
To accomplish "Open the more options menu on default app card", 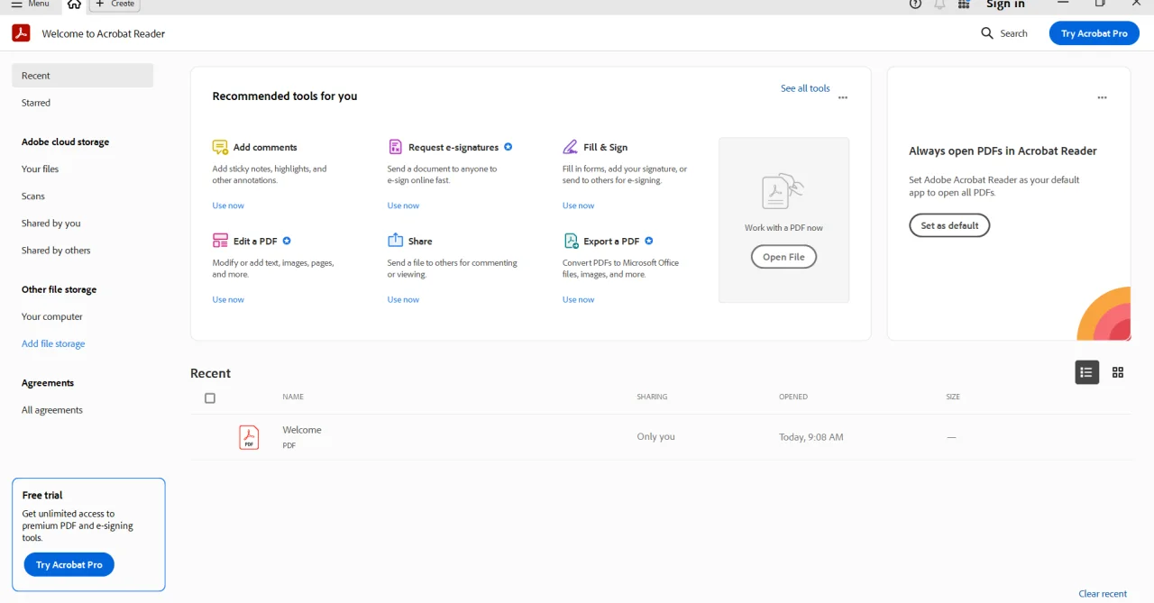I will click(x=1102, y=97).
